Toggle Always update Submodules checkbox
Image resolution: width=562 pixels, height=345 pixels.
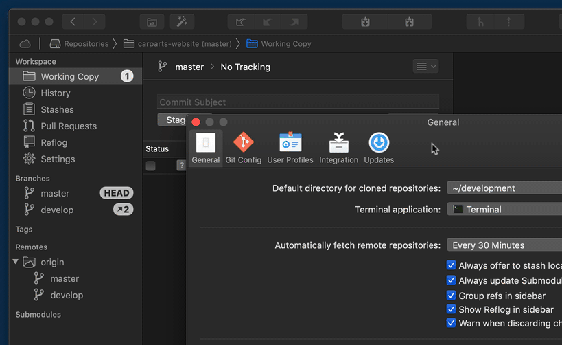[452, 280]
